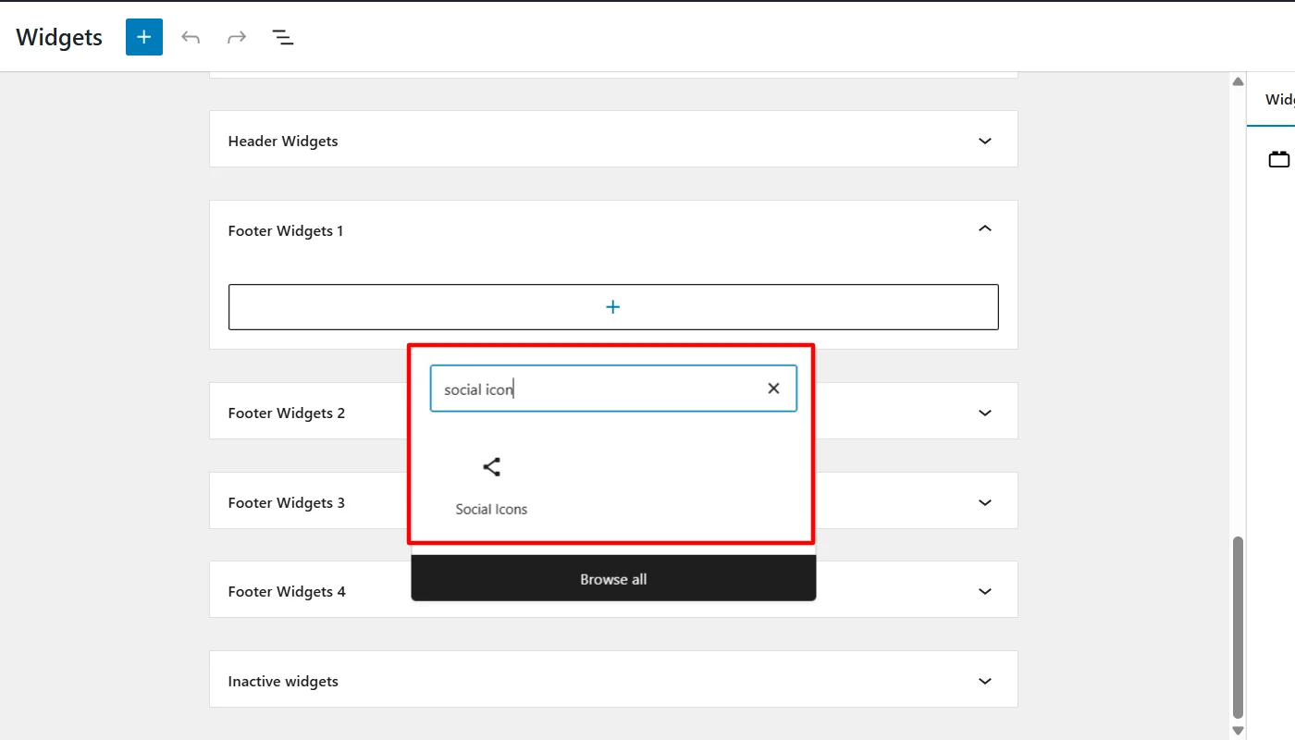Click the scrollbar down arrow
This screenshot has height=740, width=1295.
tap(1239, 731)
